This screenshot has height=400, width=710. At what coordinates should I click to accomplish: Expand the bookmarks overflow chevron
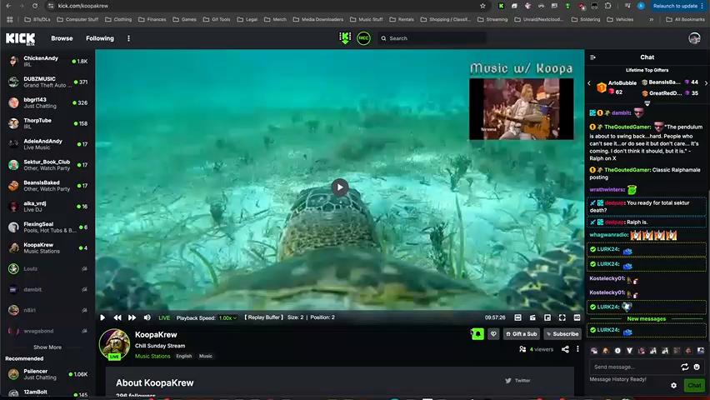pos(651,19)
